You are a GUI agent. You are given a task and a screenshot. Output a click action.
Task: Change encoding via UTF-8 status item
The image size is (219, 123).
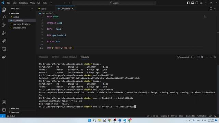[x=174, y=116]
